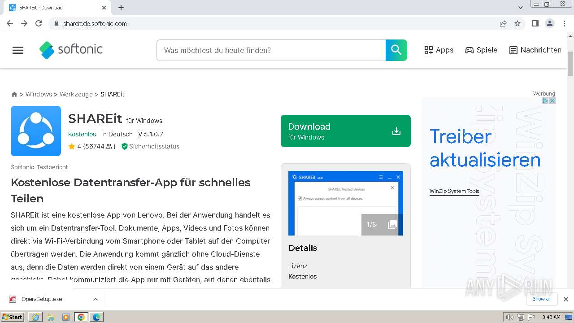The width and height of the screenshot is (574, 323).
Task: Click the SHAREit app logo
Action: tap(36, 131)
